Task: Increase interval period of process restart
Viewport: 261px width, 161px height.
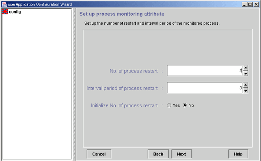Action: pyautogui.click(x=245, y=85)
